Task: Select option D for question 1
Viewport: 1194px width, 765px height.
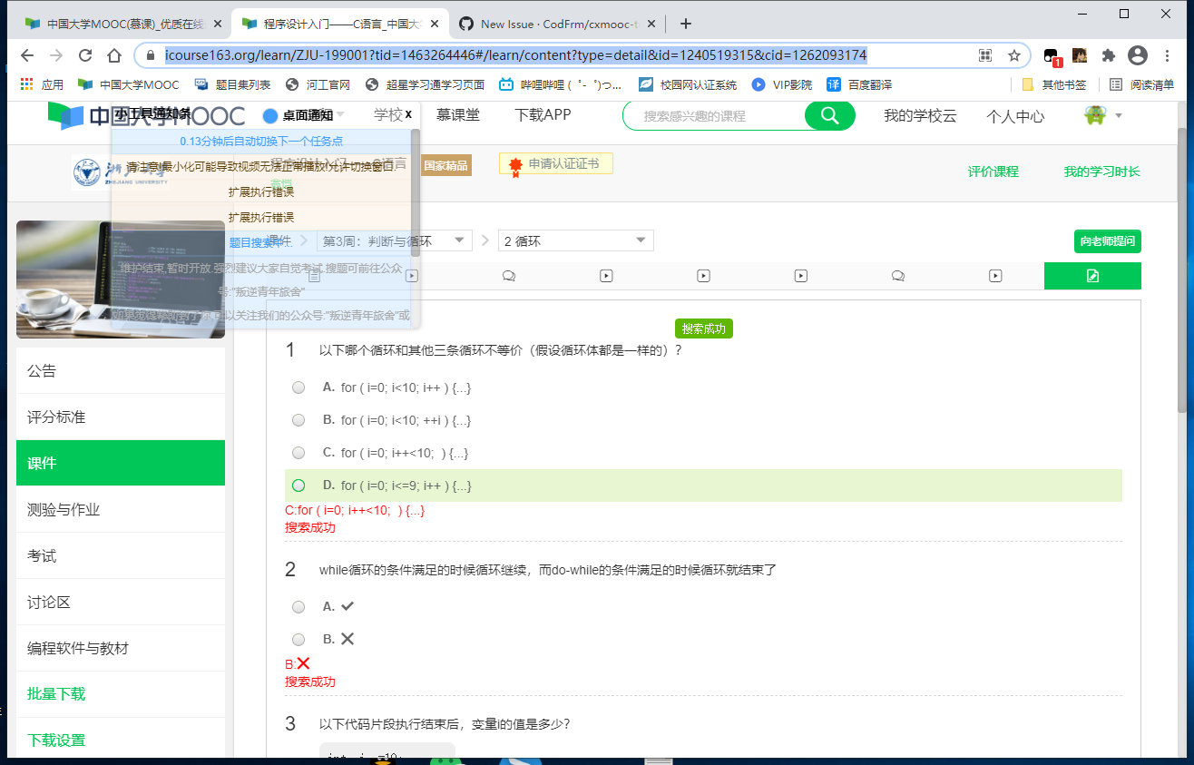Action: click(x=298, y=485)
